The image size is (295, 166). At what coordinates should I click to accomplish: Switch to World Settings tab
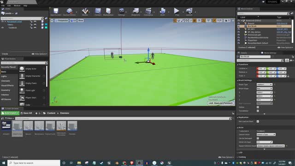click(x=269, y=53)
